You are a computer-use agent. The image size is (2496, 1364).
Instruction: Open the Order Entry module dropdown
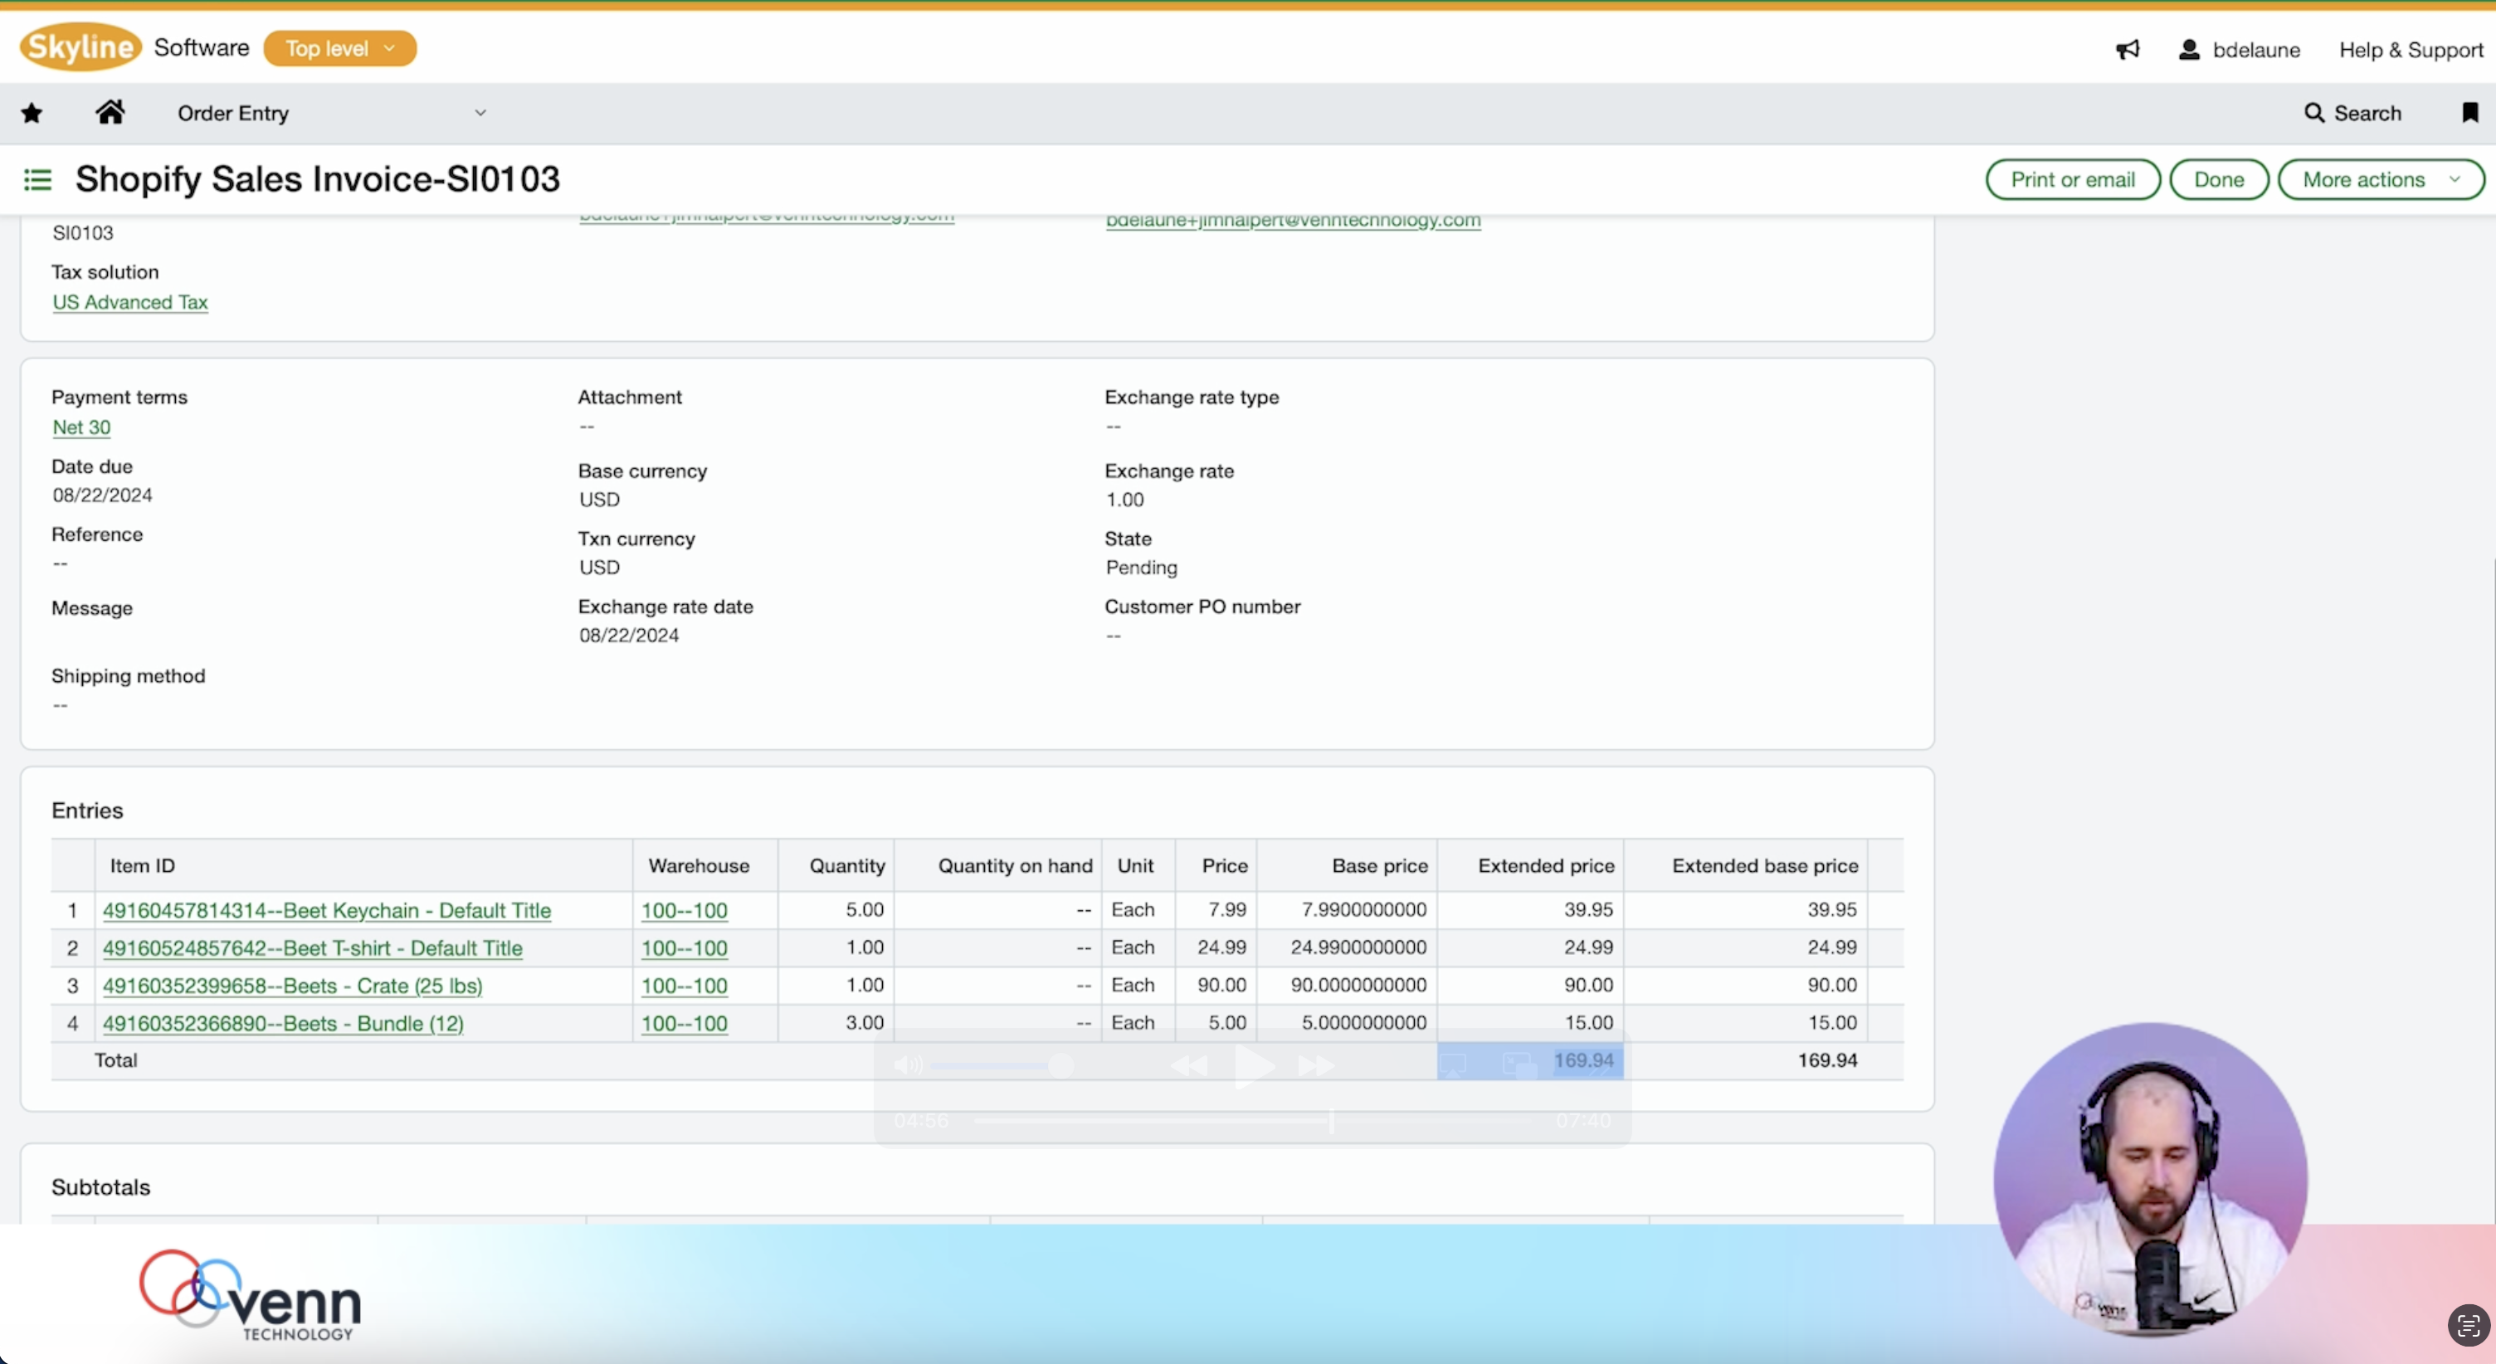331,114
